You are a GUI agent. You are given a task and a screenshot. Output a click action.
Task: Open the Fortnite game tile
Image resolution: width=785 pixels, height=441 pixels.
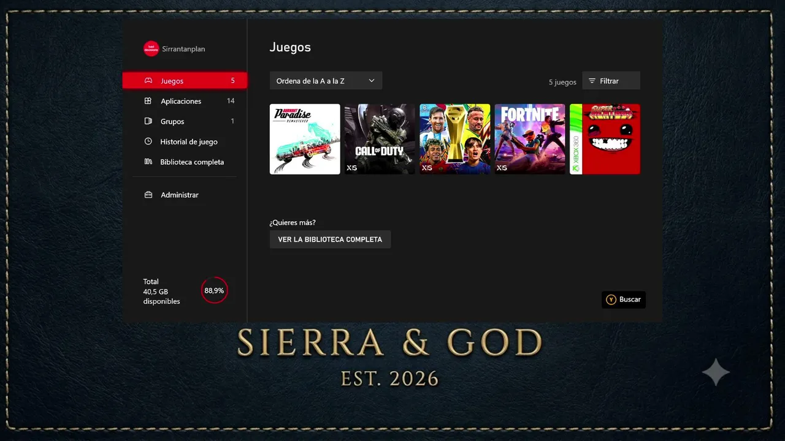[530, 139]
